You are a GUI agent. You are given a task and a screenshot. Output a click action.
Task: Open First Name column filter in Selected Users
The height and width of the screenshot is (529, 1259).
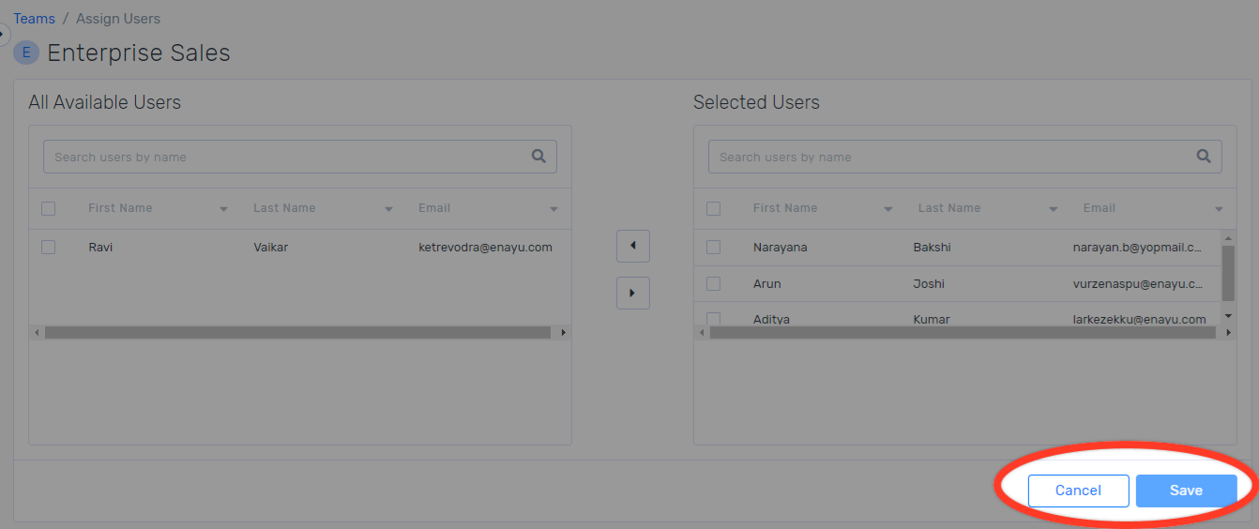pos(887,209)
